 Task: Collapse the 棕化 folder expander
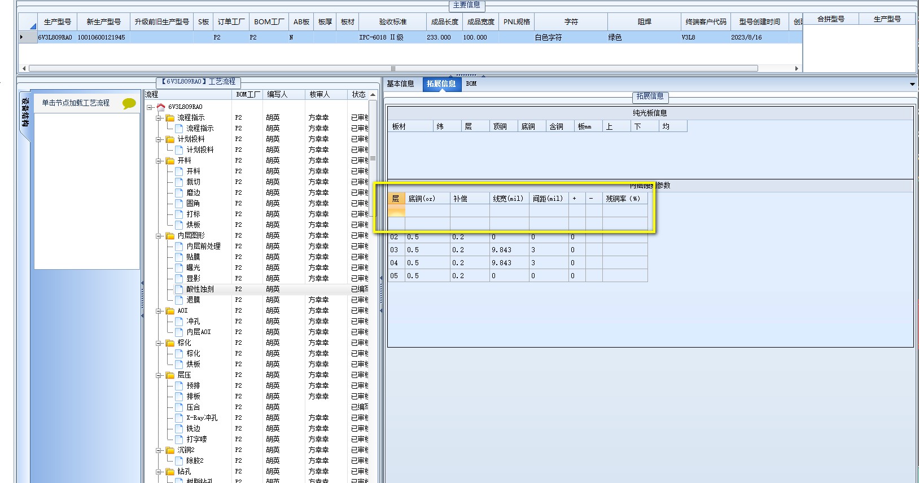click(x=159, y=343)
